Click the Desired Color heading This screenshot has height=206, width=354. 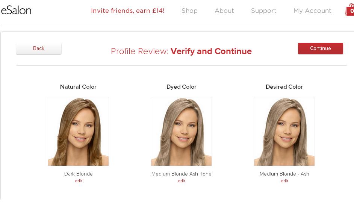click(x=284, y=87)
